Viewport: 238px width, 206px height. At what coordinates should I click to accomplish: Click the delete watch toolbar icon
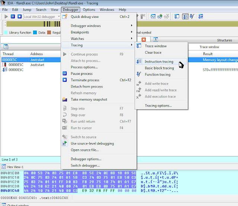pyautogui.click(x=167, y=16)
